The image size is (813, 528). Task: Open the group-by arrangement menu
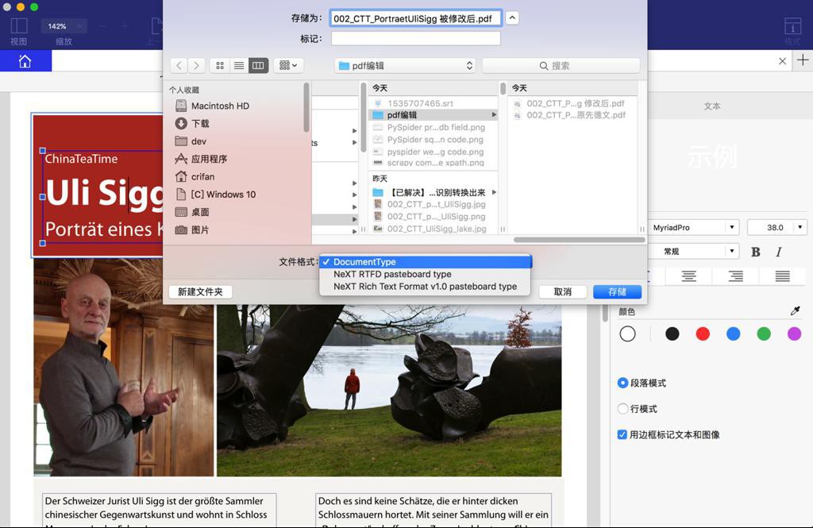288,65
